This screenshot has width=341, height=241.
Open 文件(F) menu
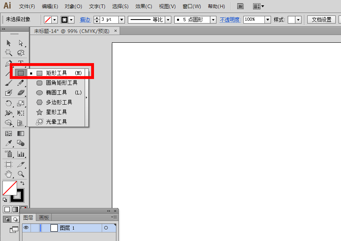click(27, 6)
